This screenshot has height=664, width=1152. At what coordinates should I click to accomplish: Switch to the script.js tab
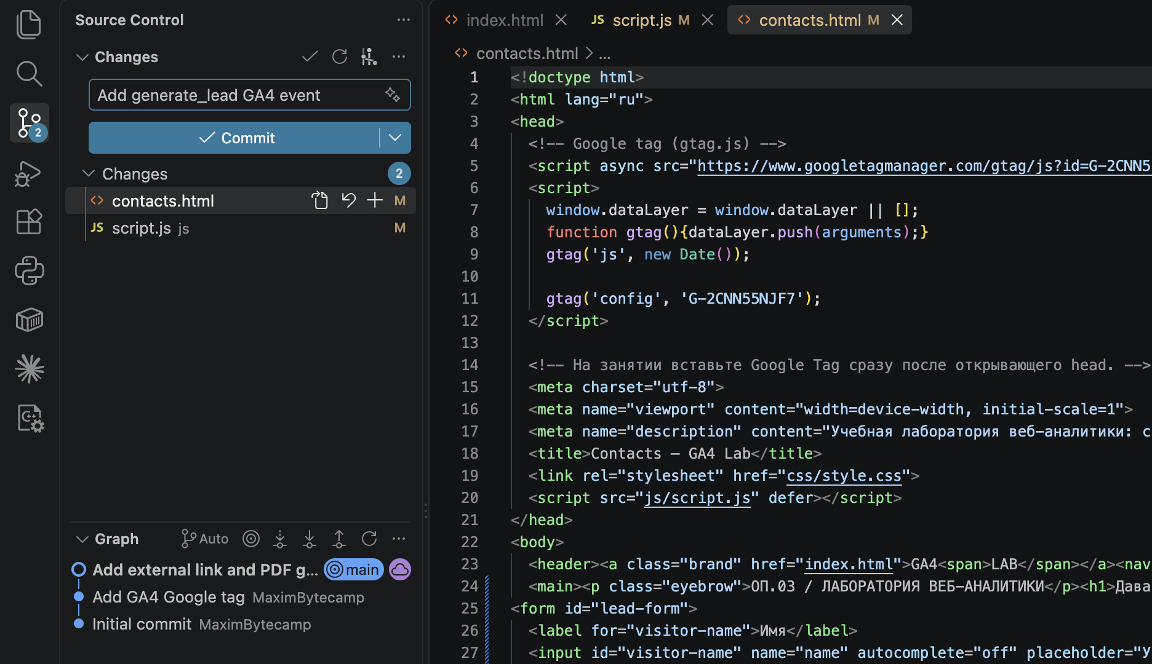(x=642, y=20)
